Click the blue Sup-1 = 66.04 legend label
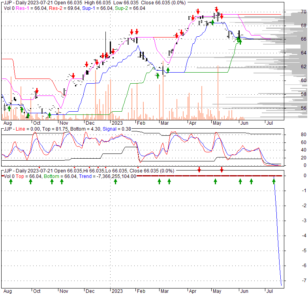Viewport: 308px width, 294px height. (98, 8)
